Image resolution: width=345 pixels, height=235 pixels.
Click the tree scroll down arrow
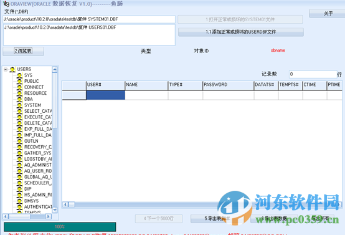click(55, 210)
